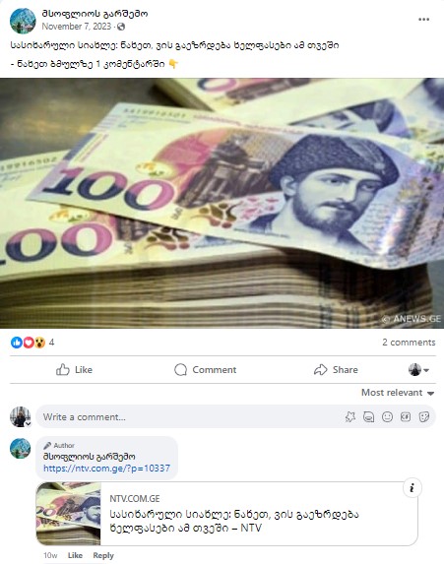The image size is (444, 564).
Task: Open sticker picker in comment box
Action: click(424, 417)
